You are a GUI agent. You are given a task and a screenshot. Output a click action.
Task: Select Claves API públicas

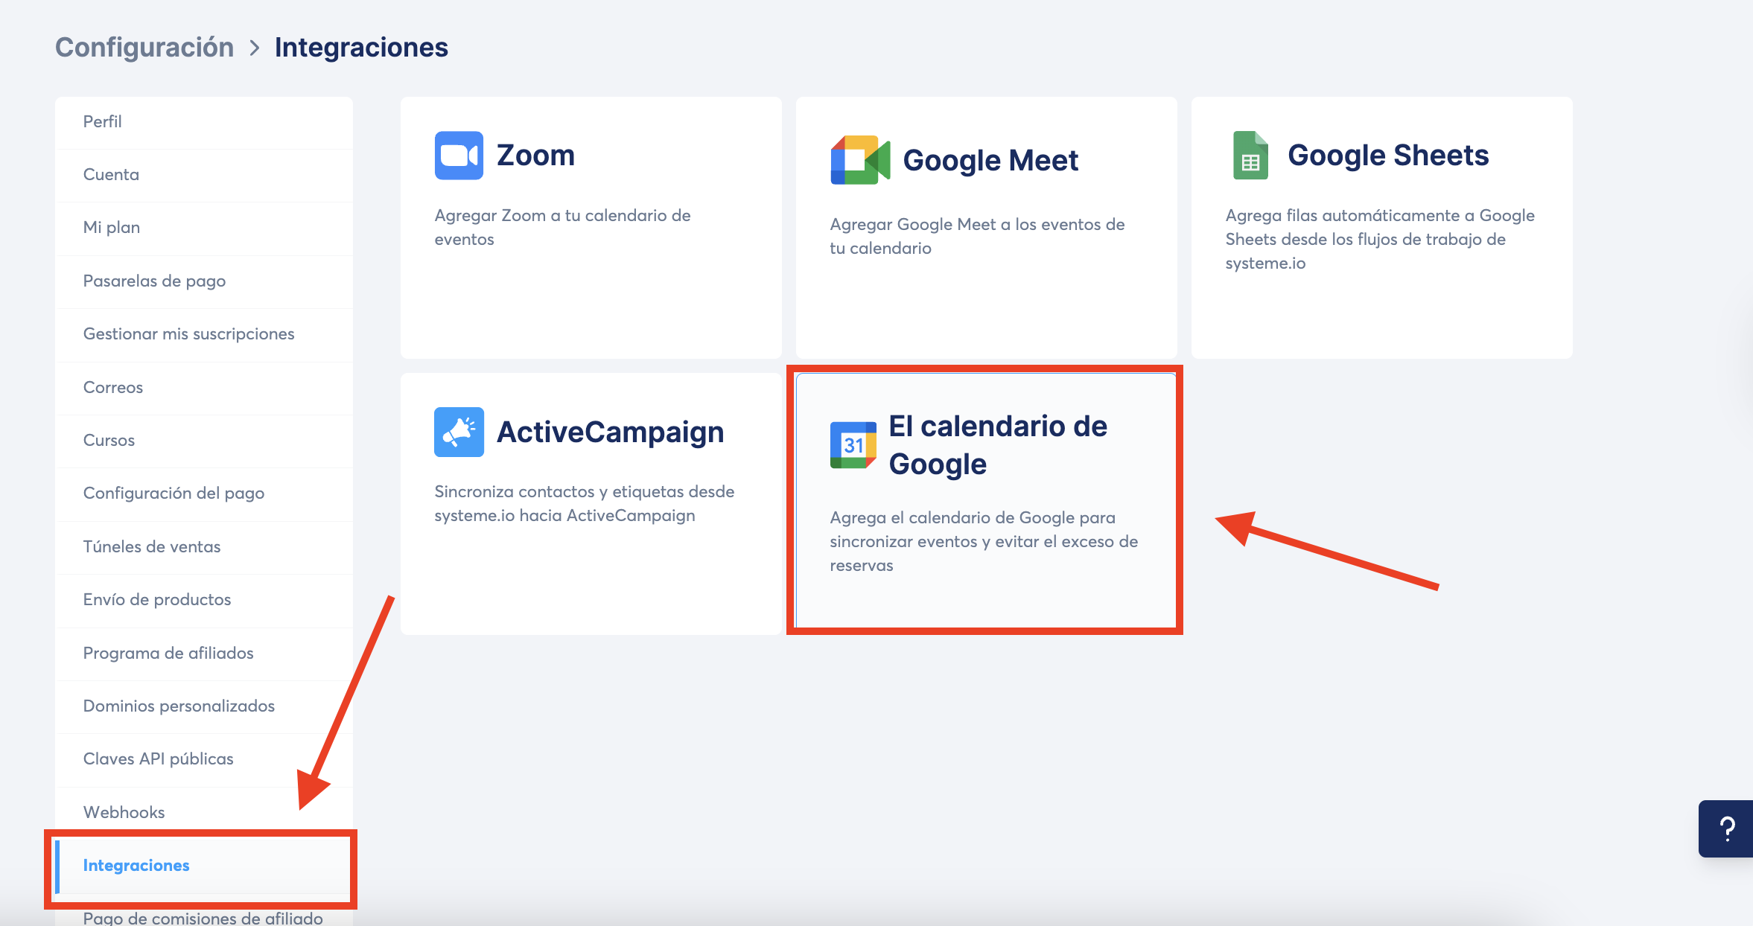click(x=204, y=759)
